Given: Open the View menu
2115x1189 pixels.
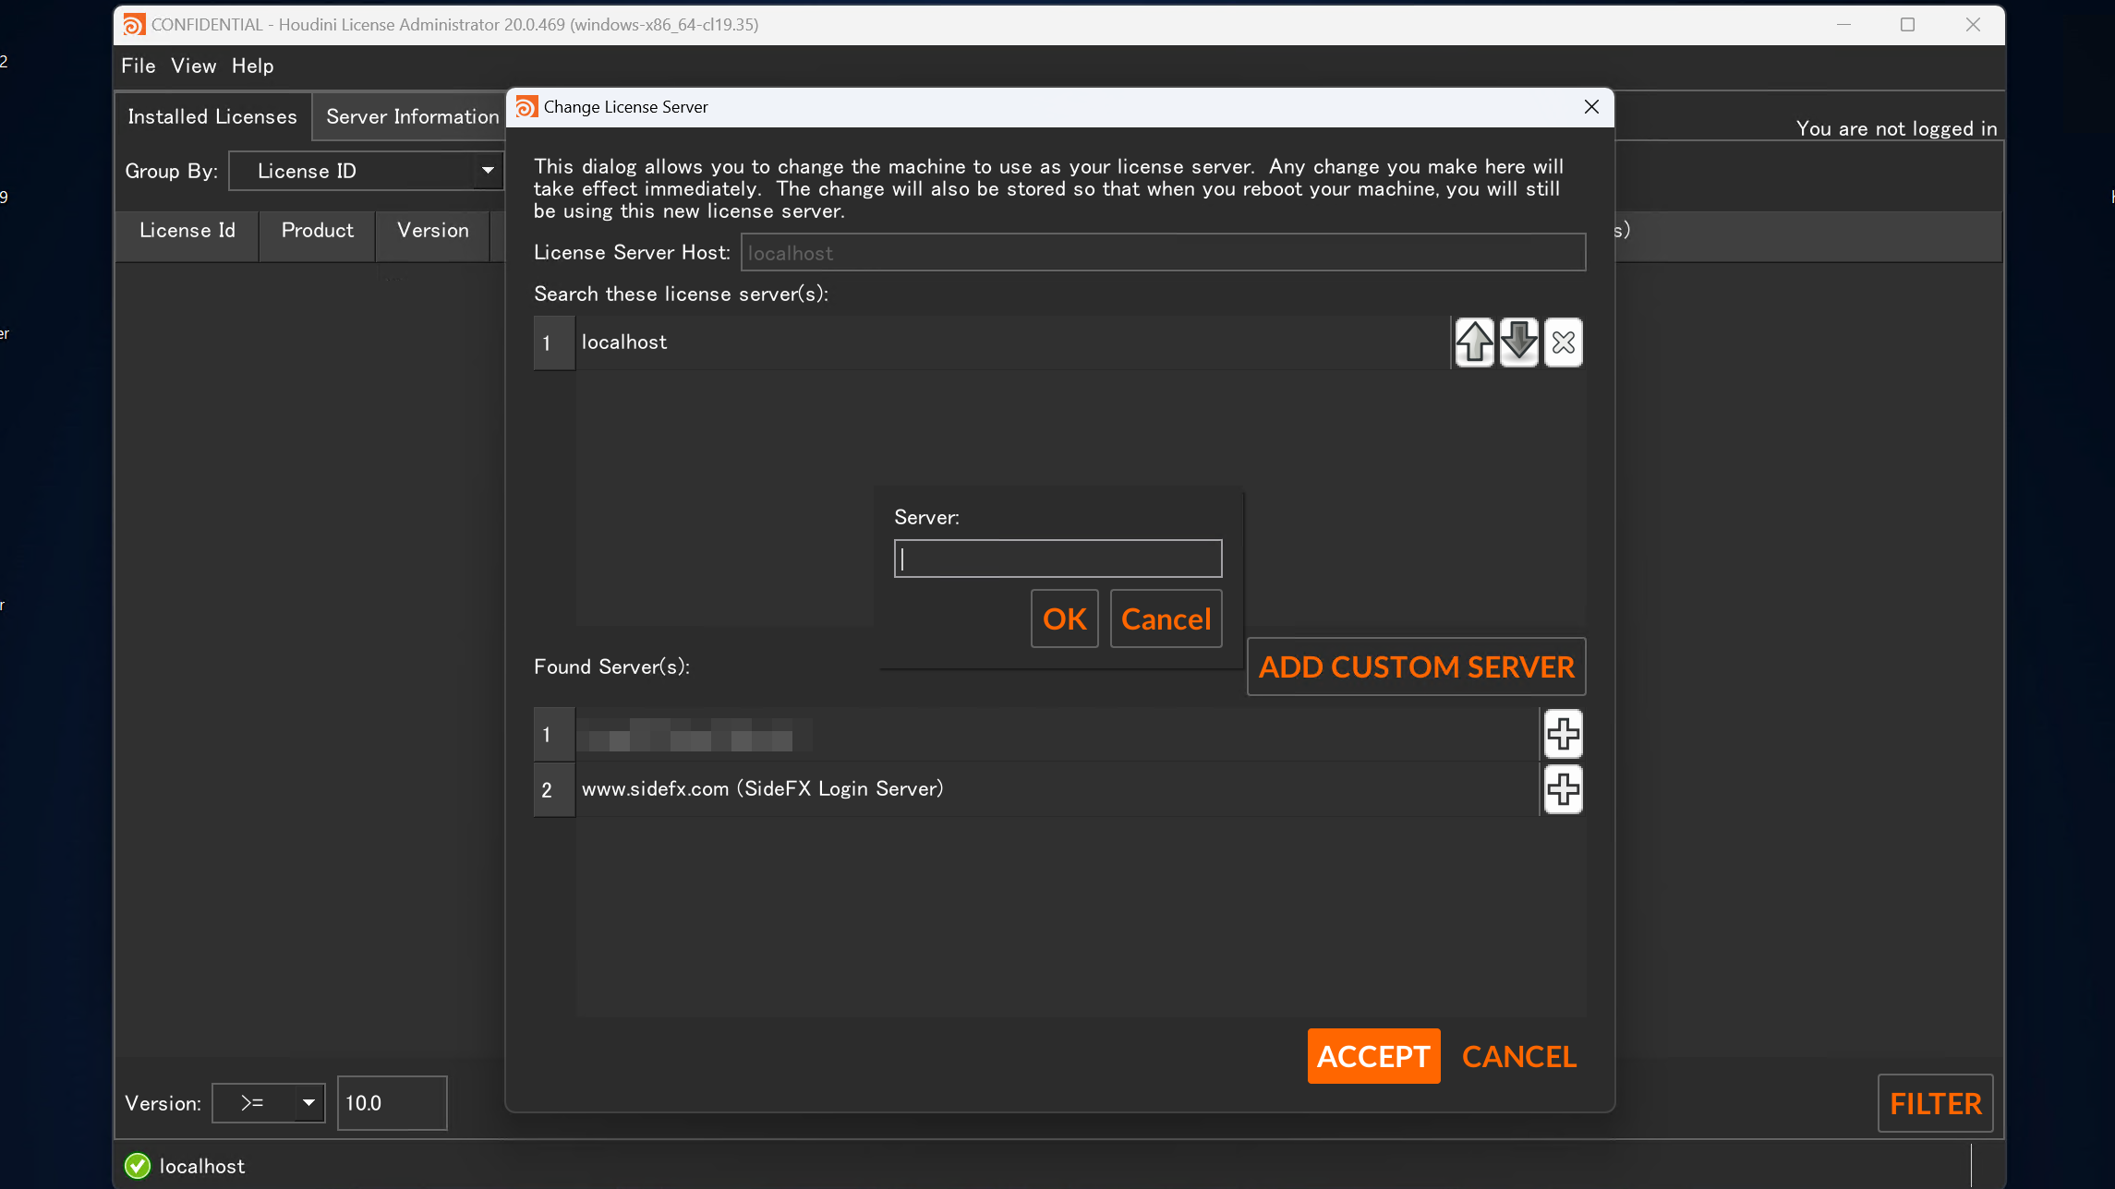Looking at the screenshot, I should tap(193, 66).
